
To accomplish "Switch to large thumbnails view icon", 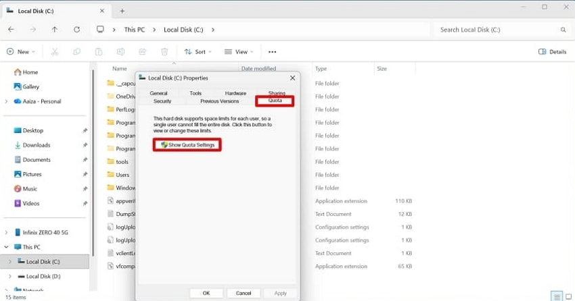I will tap(569, 296).
